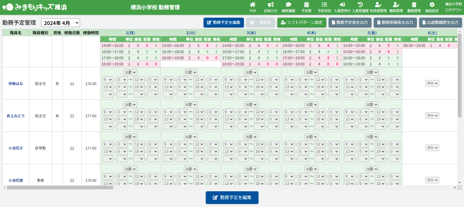Click the top 勤務予定を編集 button

pos(223,22)
